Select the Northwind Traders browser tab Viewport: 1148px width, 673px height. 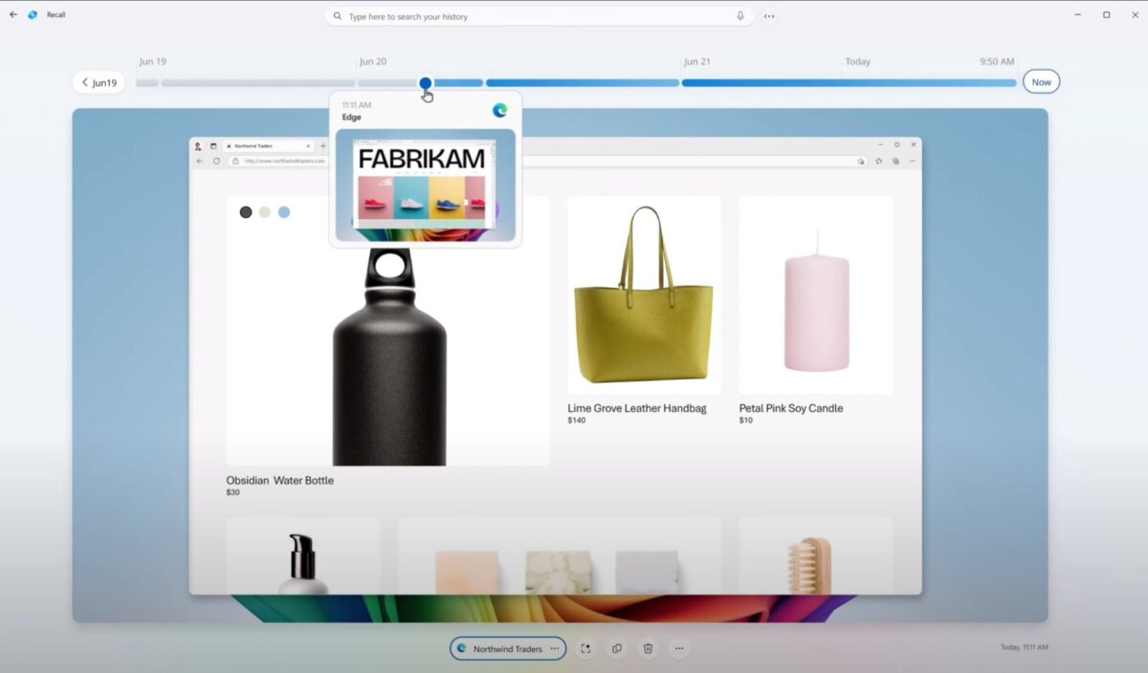click(267, 145)
